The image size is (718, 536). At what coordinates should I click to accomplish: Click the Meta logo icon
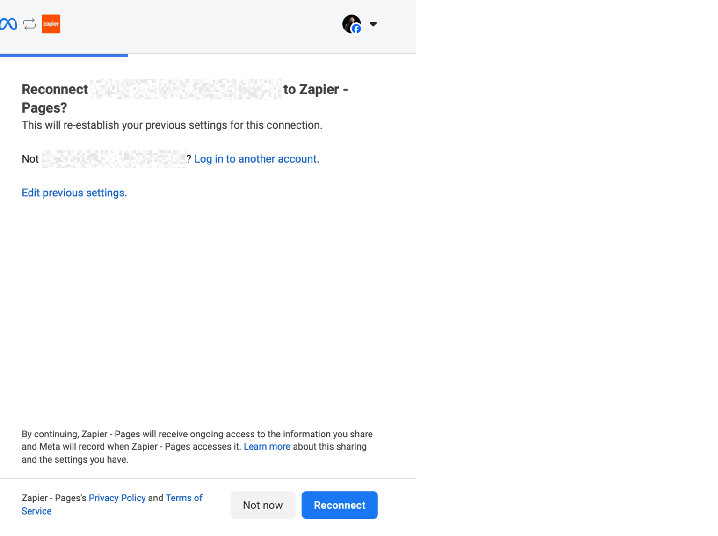8,24
